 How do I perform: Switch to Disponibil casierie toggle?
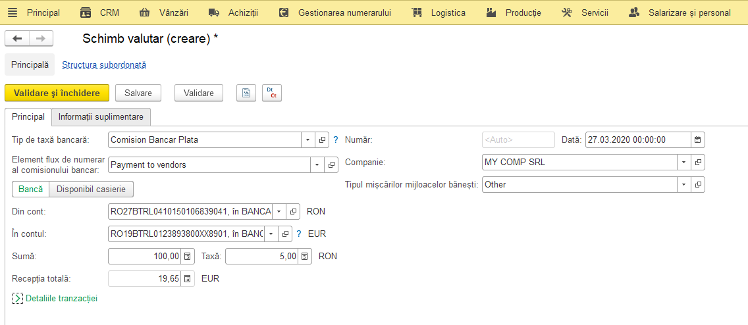click(x=91, y=189)
